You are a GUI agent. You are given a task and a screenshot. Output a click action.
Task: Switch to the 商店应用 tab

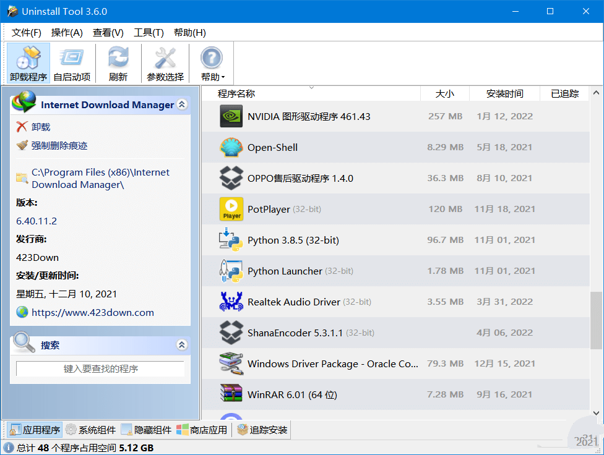(202, 430)
